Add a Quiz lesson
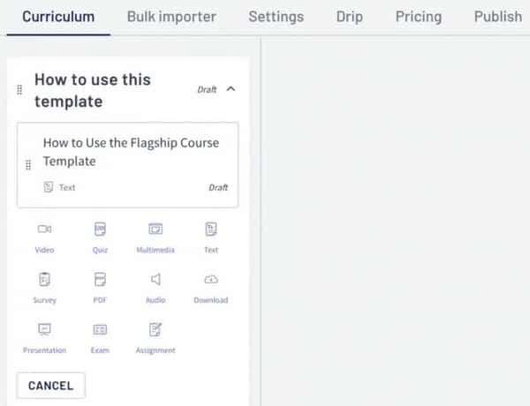 click(100, 237)
